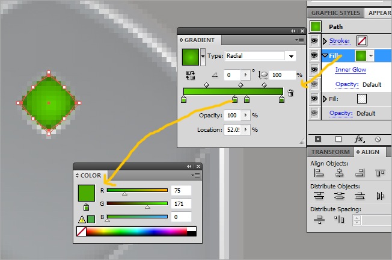
Task: Open the Fill color swatch dropdown arrow
Action: pos(371,55)
